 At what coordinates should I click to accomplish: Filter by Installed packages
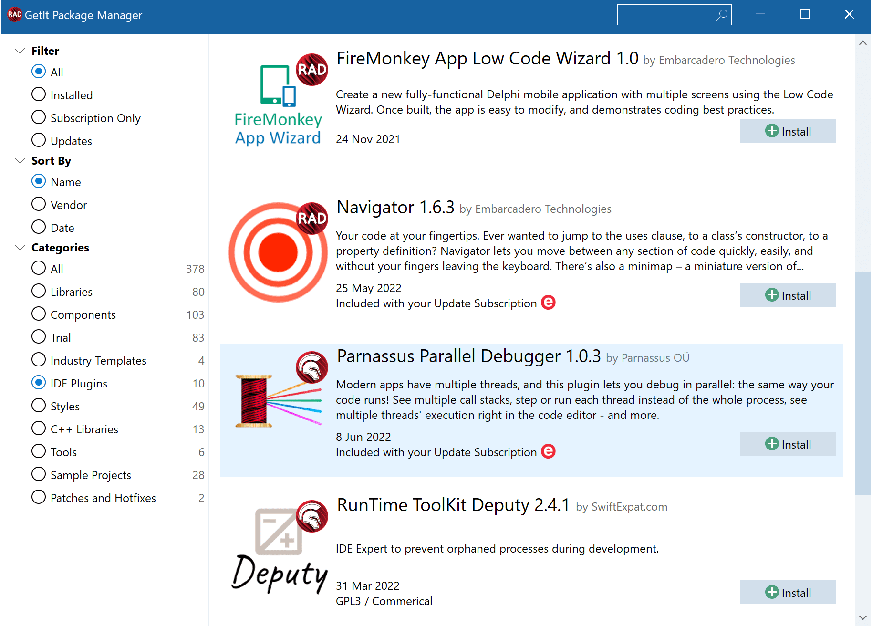pyautogui.click(x=39, y=94)
